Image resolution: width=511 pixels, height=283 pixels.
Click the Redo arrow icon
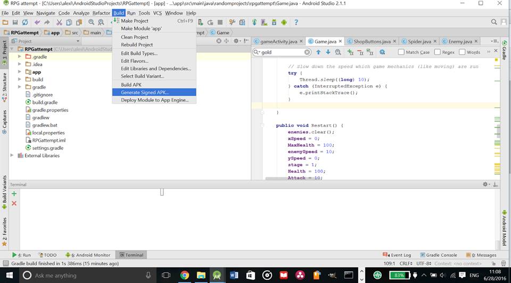(x=47, y=22)
